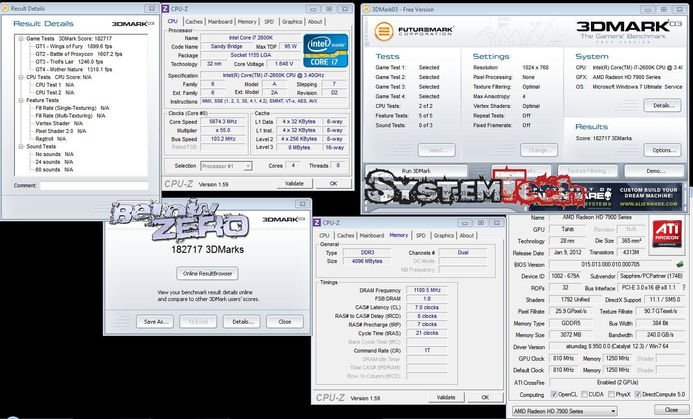Screen dimensions: 693x419
Task: Maximize the 3DMark03 Free Version window
Action: pos(664,9)
